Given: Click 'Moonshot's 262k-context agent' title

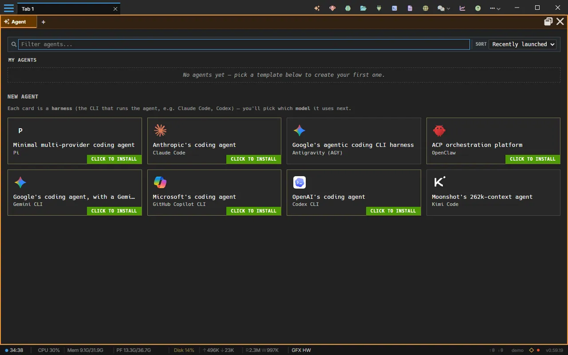Looking at the screenshot, I should pyautogui.click(x=482, y=197).
